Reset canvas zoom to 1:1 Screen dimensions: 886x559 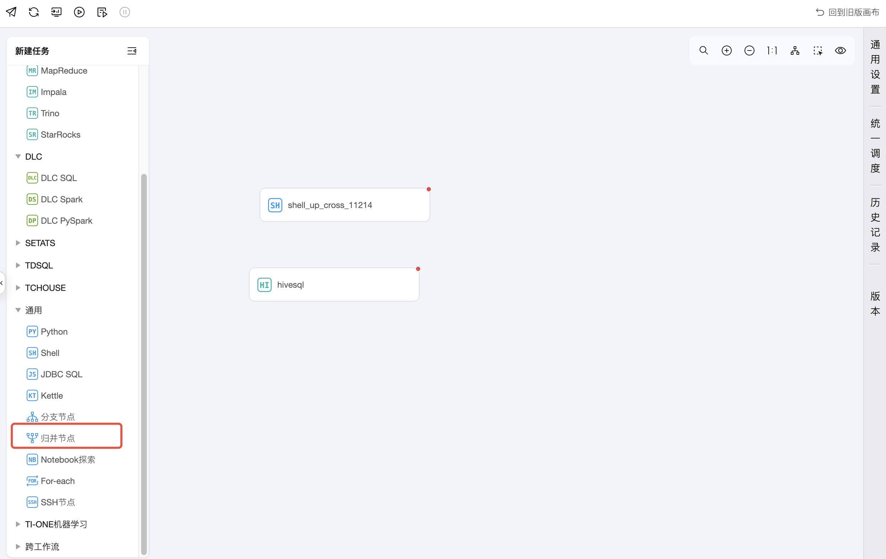tap(772, 50)
